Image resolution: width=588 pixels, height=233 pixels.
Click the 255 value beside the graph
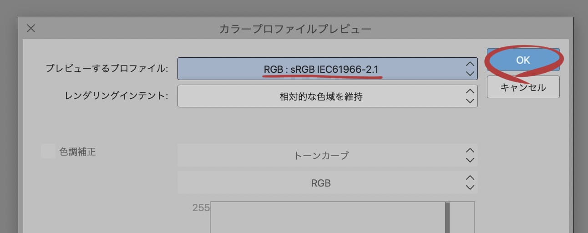(201, 208)
